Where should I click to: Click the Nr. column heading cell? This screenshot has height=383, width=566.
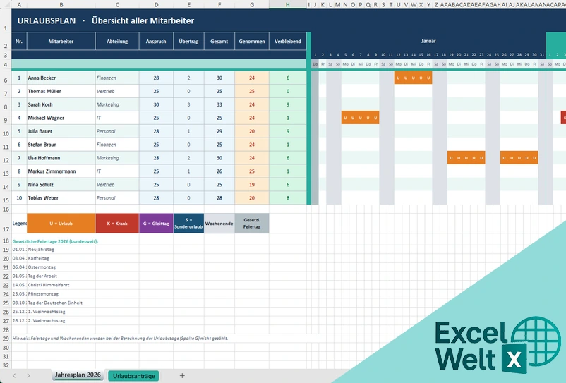[19, 42]
